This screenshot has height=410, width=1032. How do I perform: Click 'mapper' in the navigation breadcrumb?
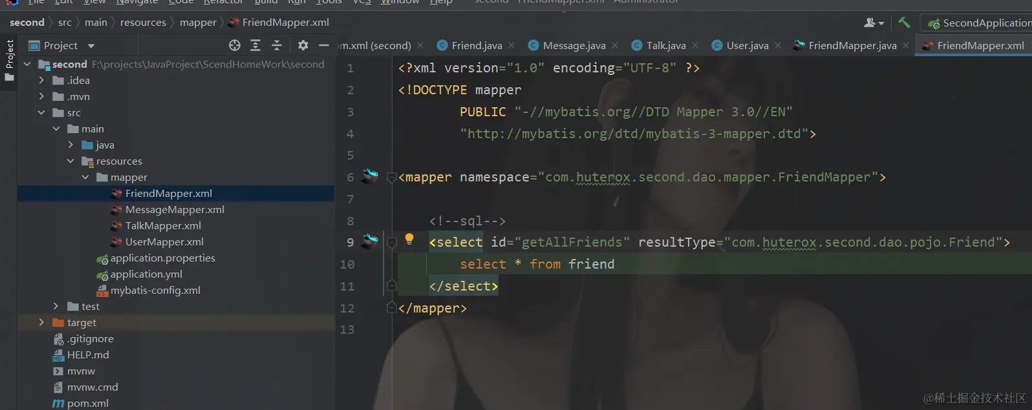pyautogui.click(x=198, y=22)
